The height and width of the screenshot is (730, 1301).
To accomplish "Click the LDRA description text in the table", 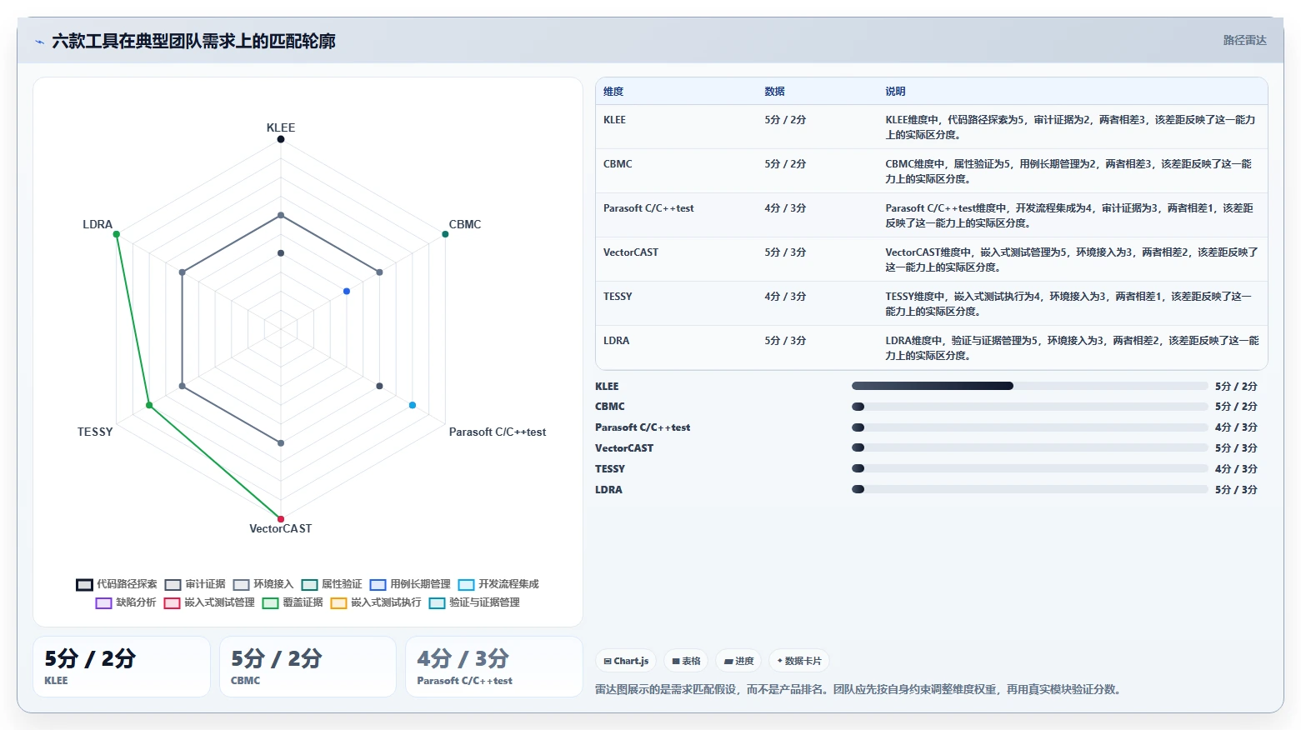I will point(1072,348).
